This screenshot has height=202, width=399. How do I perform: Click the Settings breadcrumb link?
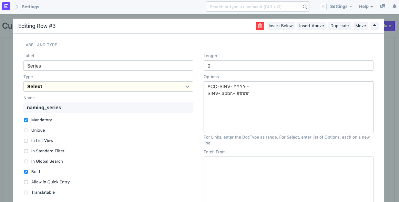(x=31, y=7)
